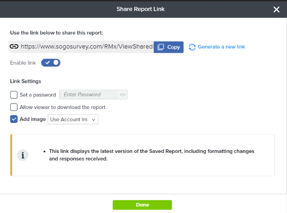Viewport: 287px width, 213px height.
Task: Click the info icon in notice box
Action: pyautogui.click(x=21, y=155)
